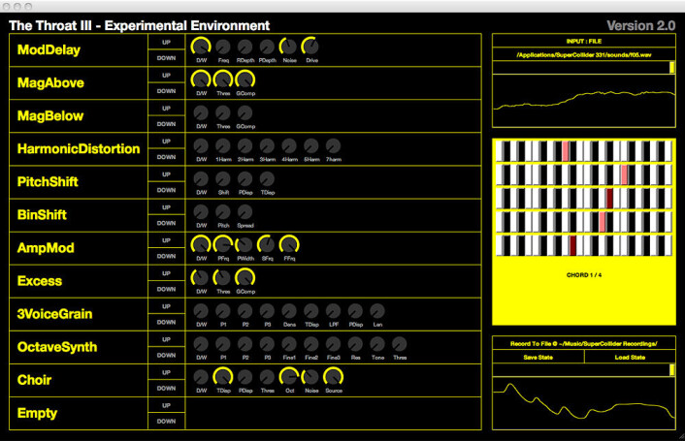Image resolution: width=685 pixels, height=441 pixels.
Task: Click the ModDelay RDepth knob
Action: (x=245, y=47)
